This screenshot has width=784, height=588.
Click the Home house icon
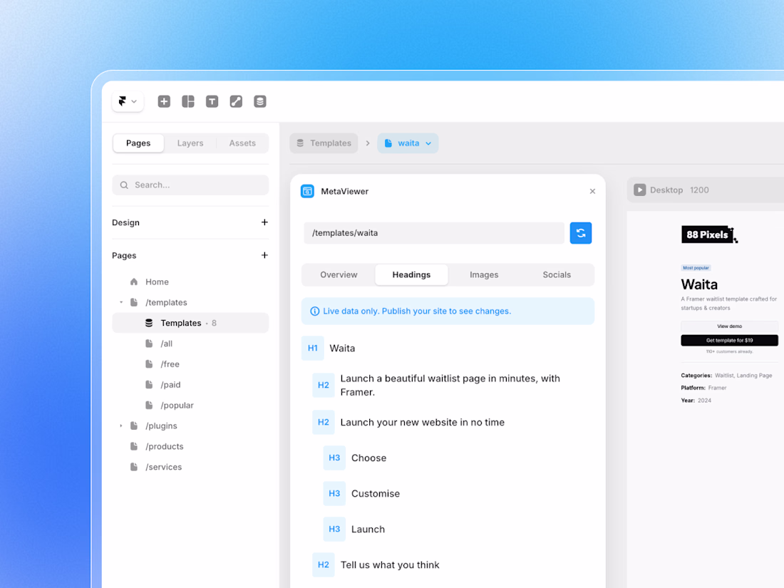pos(134,282)
